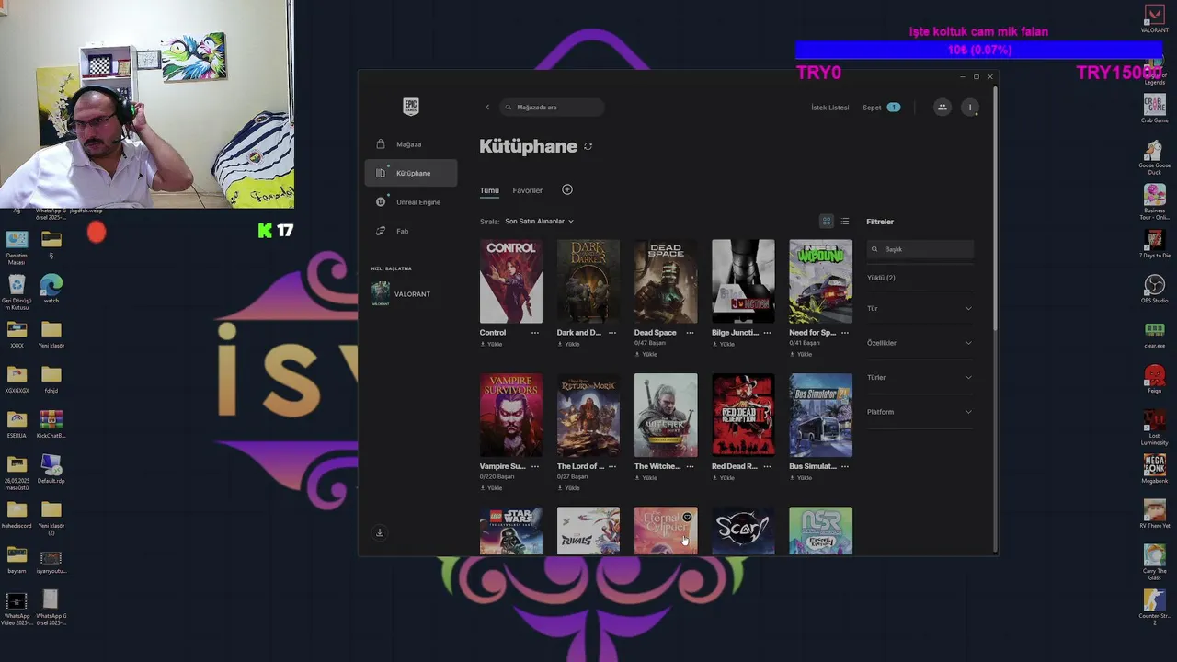Open the friends icon
This screenshot has width=1177, height=662.
coord(942,108)
